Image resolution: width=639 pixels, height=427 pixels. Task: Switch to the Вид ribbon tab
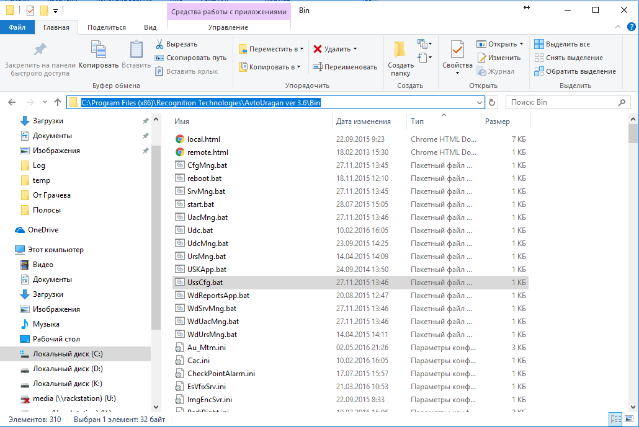[x=150, y=27]
